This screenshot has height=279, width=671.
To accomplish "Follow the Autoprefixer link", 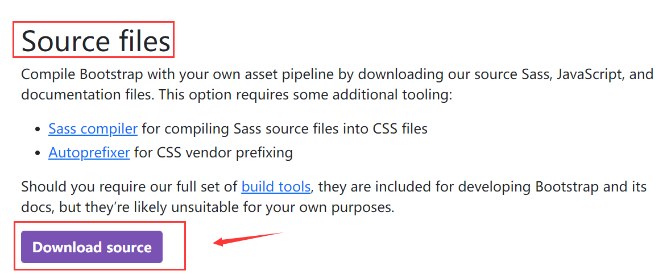I will 89,152.
